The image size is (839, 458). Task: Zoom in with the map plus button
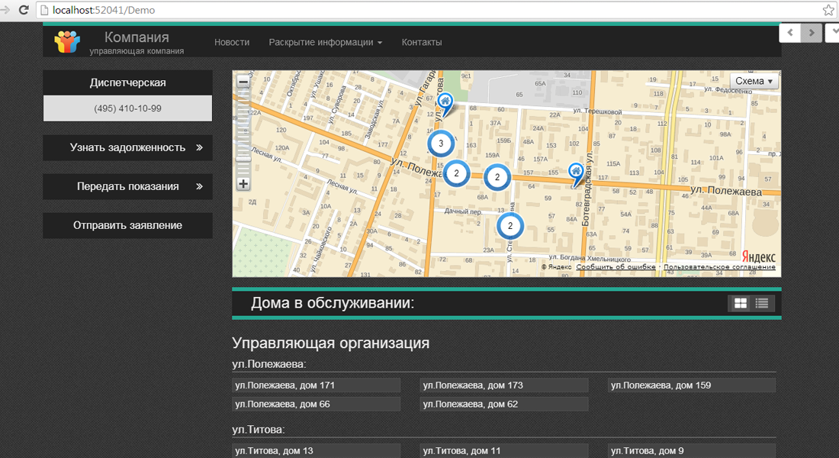tap(243, 184)
